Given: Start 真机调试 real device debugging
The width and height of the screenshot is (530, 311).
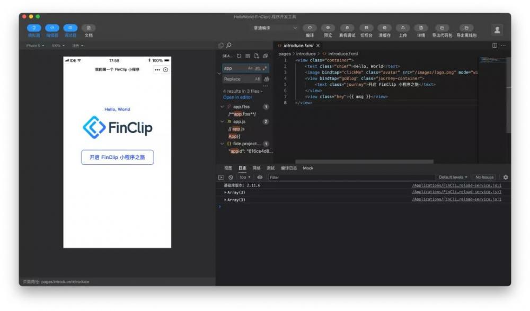Looking at the screenshot, I should 347,28.
